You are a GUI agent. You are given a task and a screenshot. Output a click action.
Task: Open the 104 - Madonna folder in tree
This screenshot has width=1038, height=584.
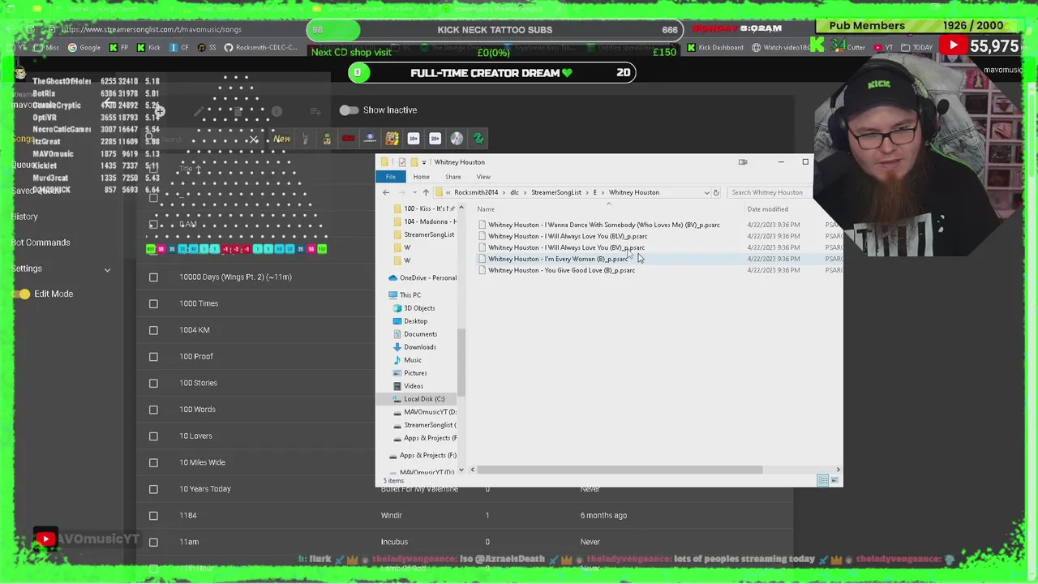click(x=427, y=221)
